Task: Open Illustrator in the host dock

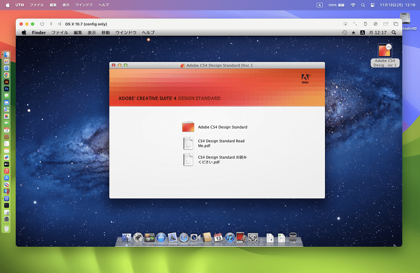Action: pos(6,82)
